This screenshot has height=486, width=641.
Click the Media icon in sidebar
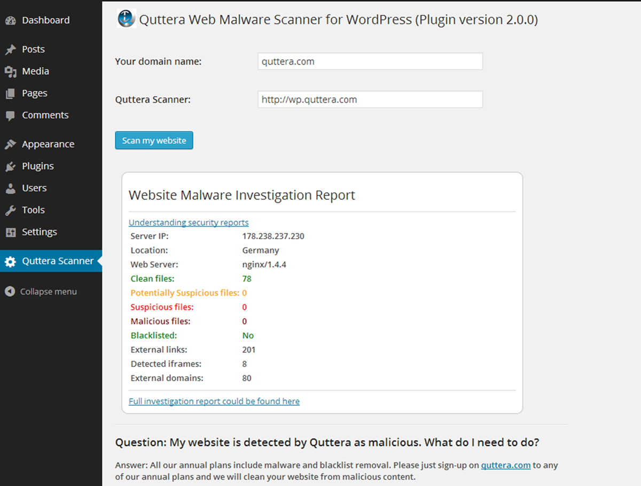(10, 71)
